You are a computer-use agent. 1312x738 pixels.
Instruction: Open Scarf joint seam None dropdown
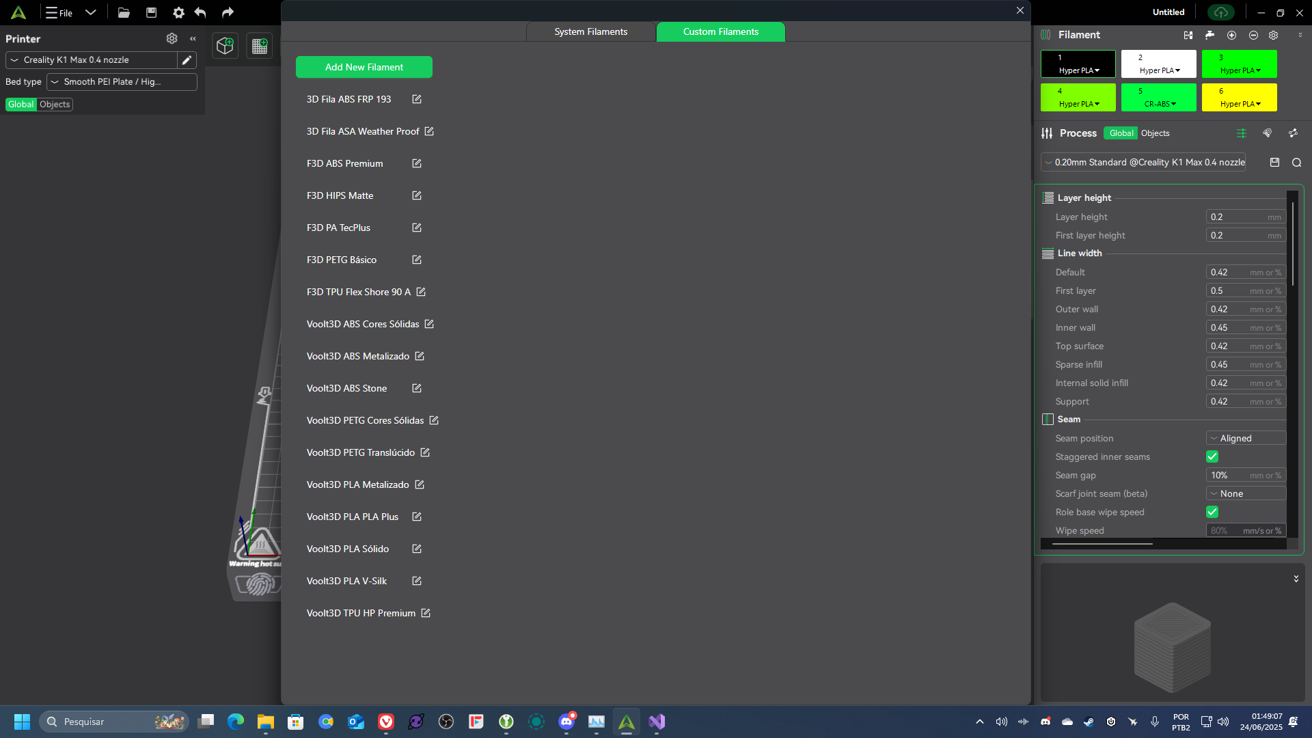(x=1246, y=493)
